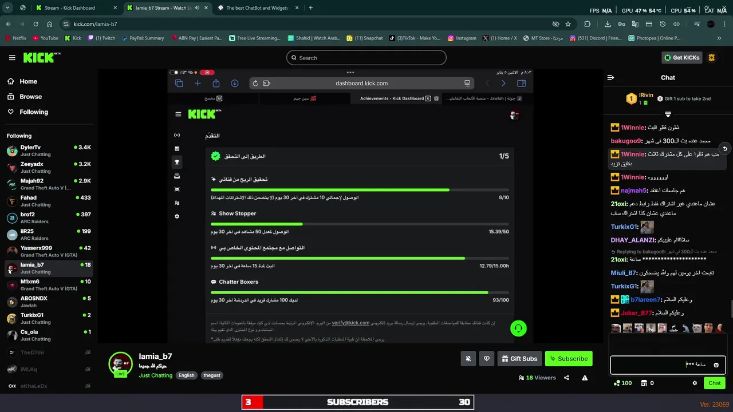Open emoji picker in chat input

(716, 365)
